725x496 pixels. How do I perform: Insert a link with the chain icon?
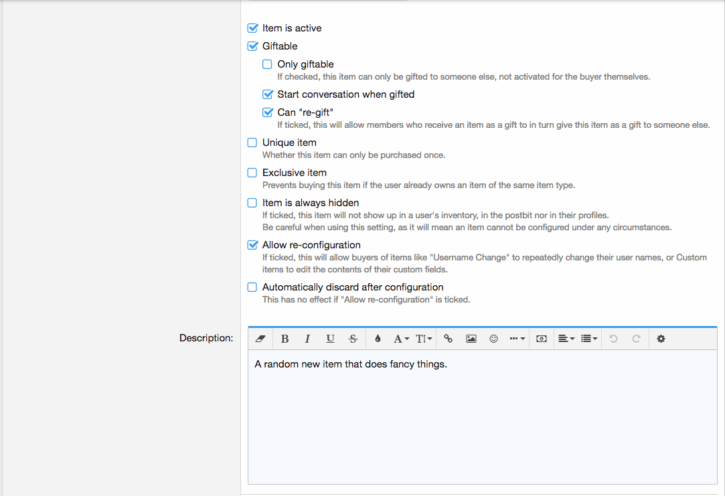(x=448, y=339)
